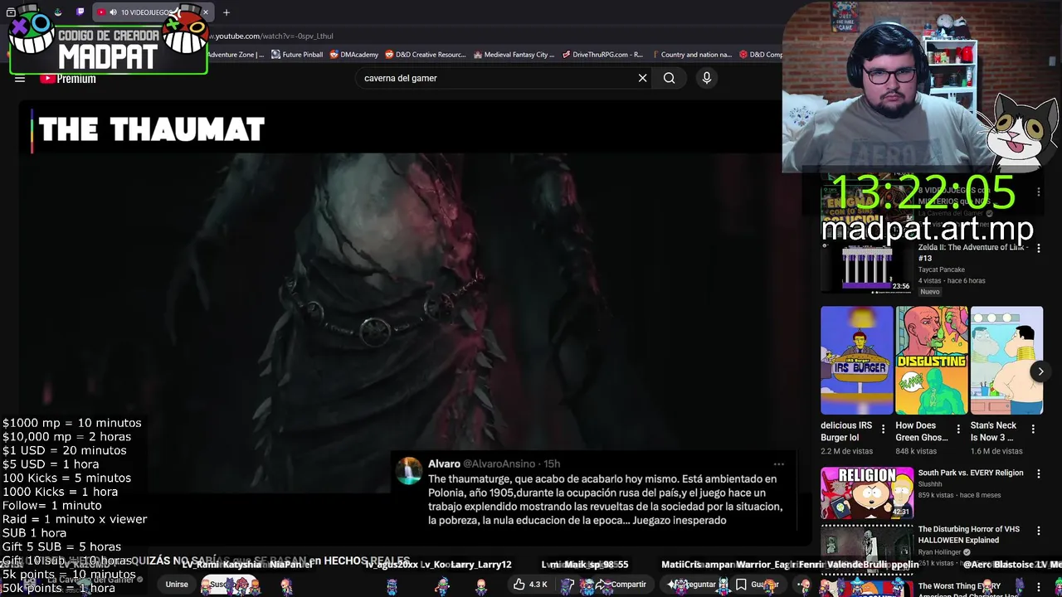The image size is (1062, 597).
Task: Click the Unirse join button
Action: pos(177,585)
